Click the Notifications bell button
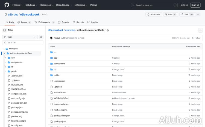The image size is (205, 127). pos(154,14)
